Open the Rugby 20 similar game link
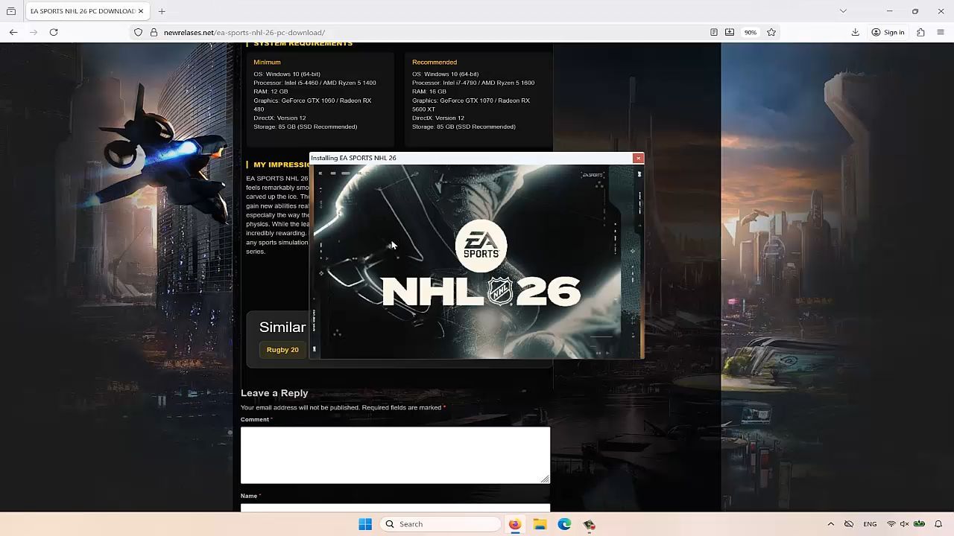Viewport: 954px width, 536px height. click(x=282, y=350)
